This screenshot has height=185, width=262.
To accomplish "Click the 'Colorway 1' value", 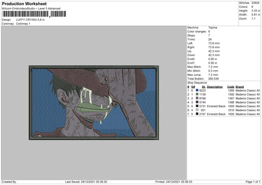I will pos(23,24).
